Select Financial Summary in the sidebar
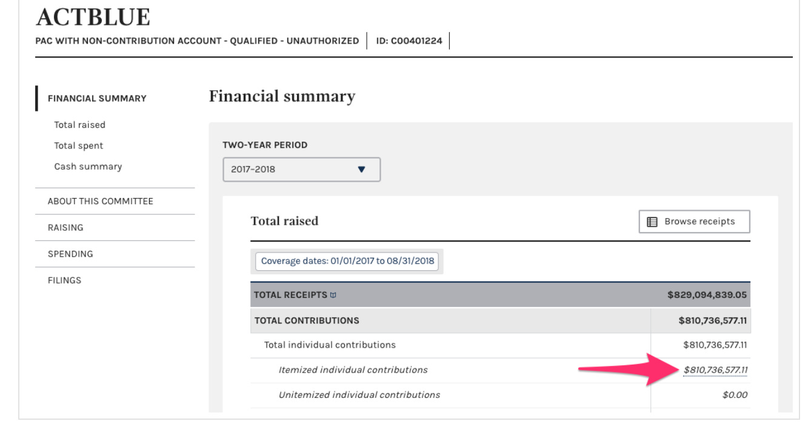The image size is (811, 424). [x=97, y=98]
